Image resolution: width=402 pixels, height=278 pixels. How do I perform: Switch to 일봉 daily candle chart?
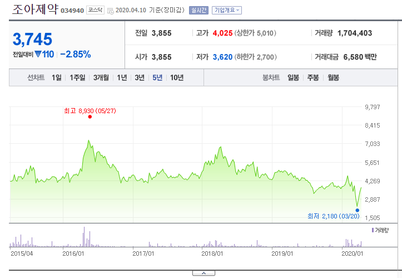click(293, 77)
